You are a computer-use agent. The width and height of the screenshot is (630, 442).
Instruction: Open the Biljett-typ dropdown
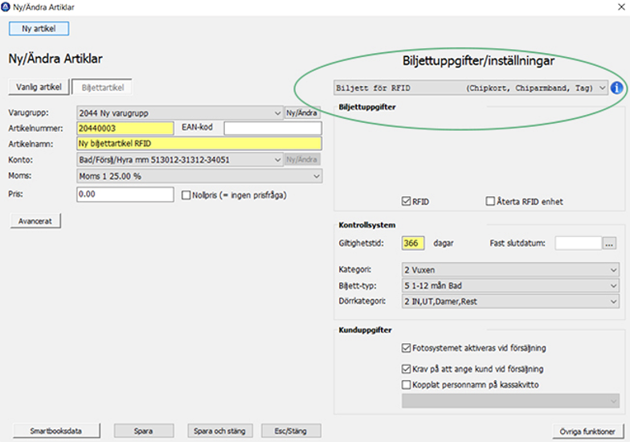[x=510, y=286]
